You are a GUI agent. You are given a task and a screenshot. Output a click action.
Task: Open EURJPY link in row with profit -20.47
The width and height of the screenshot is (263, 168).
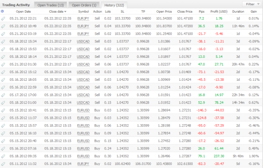coord(83,164)
